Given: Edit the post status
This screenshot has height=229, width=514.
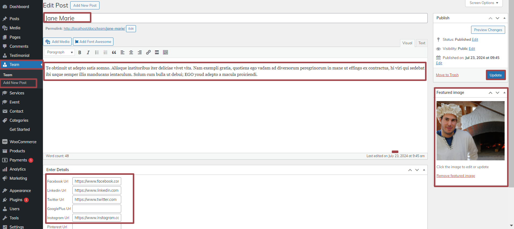Looking at the screenshot, I should coord(475,39).
